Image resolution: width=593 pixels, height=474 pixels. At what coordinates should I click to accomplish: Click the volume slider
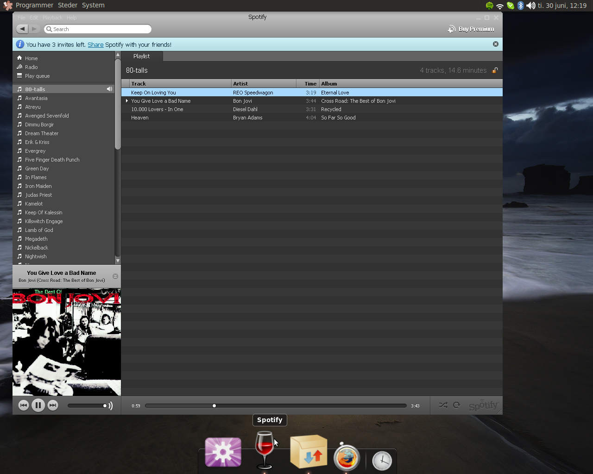tap(88, 405)
